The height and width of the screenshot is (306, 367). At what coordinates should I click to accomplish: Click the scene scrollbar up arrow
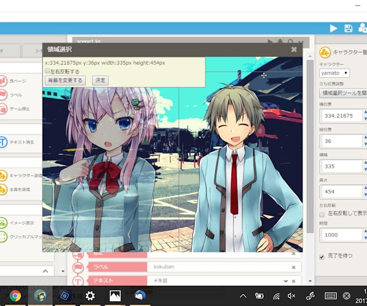pyautogui.click(x=310, y=56)
